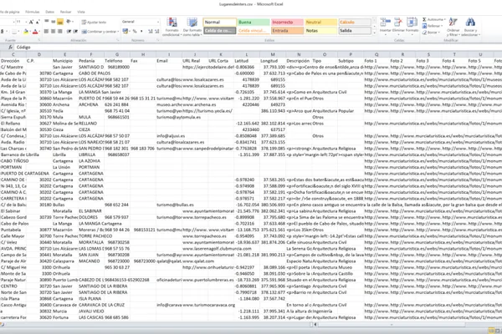502x334 pixels.
Task: Click the Borrar eraser icon
Action: (x=424, y=33)
